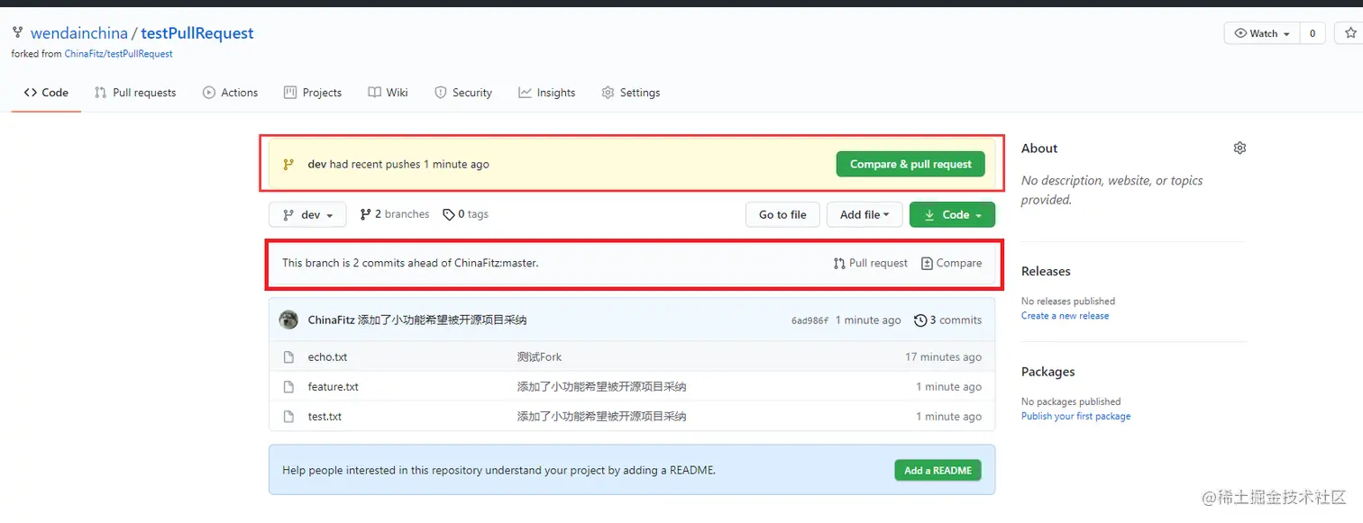
Task: Click Create a new release link
Action: (1065, 316)
